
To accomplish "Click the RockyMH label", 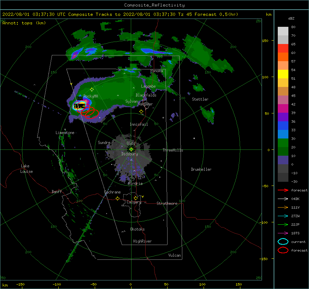I will coord(91,96).
